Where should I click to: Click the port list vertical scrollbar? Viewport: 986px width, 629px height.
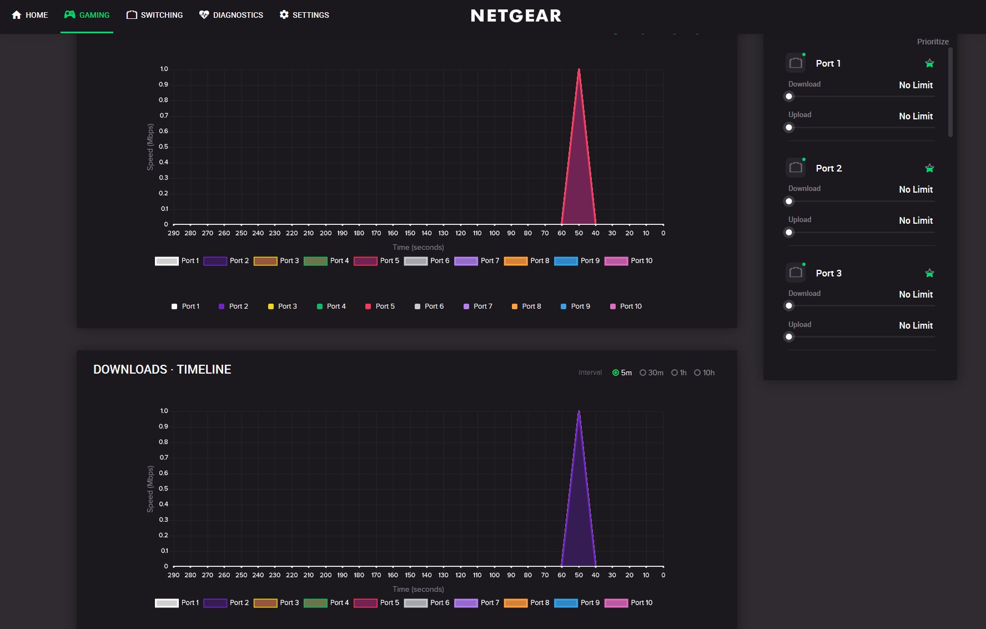[x=950, y=92]
